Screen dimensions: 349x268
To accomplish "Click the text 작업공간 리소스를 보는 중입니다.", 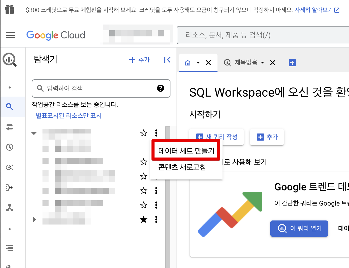I will pos(75,104).
